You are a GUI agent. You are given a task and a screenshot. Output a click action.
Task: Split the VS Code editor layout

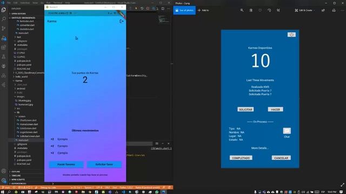tap(163, 9)
